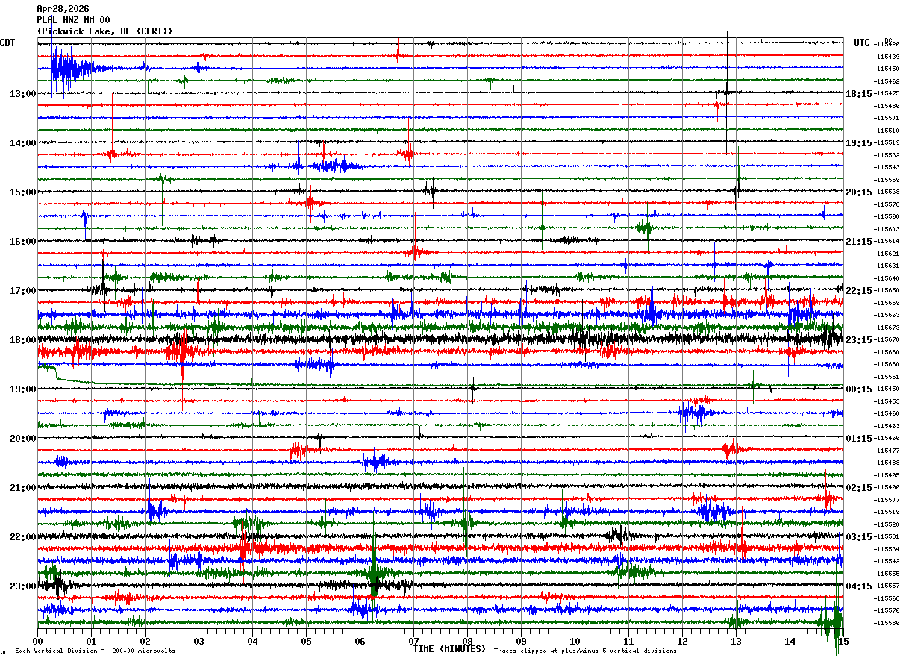Select DC offset value -115614

pyautogui.click(x=887, y=241)
